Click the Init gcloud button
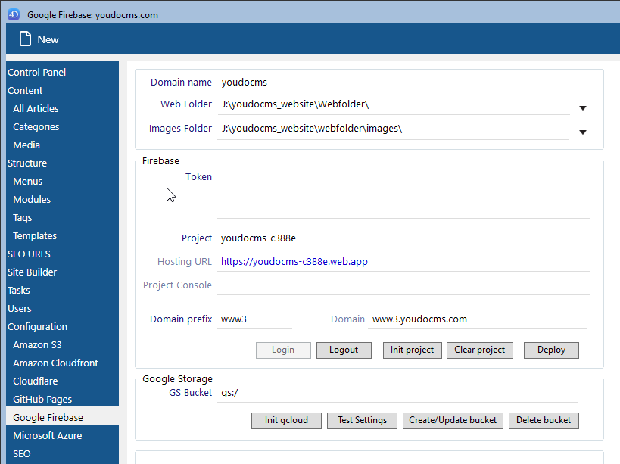This screenshot has width=620, height=464. (286, 420)
